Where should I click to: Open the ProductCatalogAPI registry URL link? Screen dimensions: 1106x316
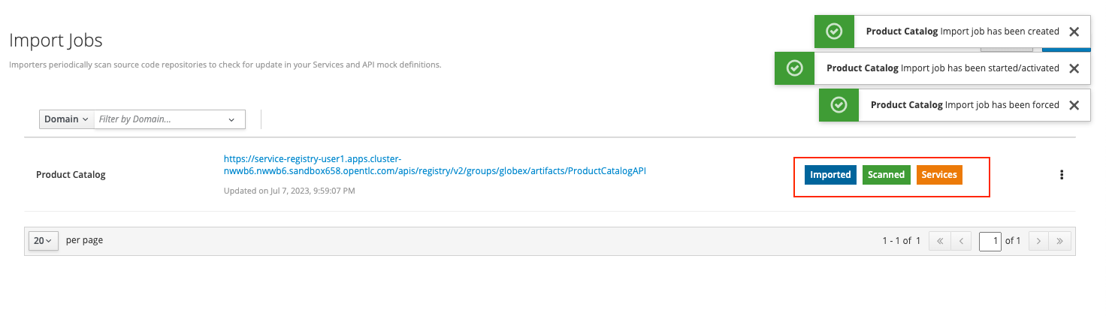coord(435,165)
